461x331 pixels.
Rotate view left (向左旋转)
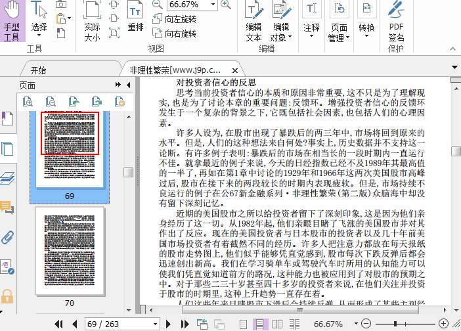[174, 19]
